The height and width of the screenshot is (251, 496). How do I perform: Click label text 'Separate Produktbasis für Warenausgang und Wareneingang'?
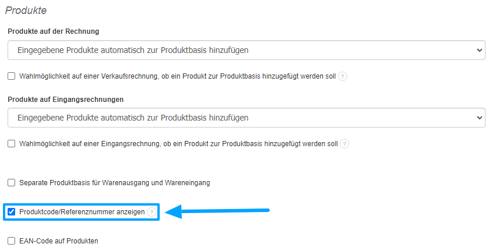click(x=114, y=183)
